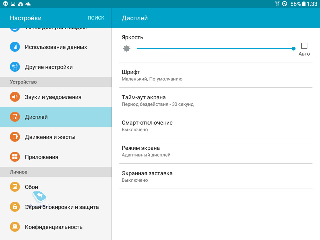320x240 pixels.
Task: Click the middle of the brightness slider
Action: pyautogui.click(x=215, y=49)
